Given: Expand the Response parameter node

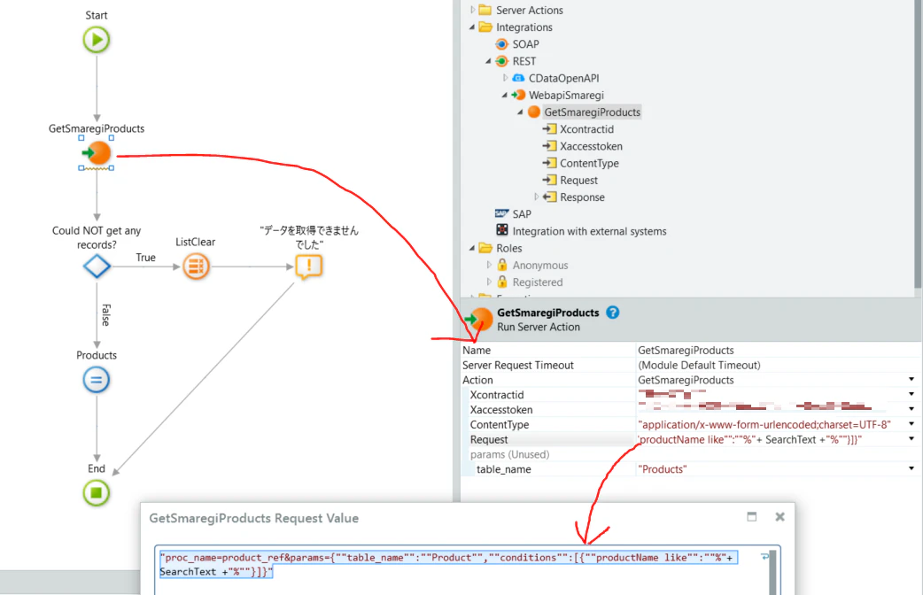Looking at the screenshot, I should tap(536, 197).
